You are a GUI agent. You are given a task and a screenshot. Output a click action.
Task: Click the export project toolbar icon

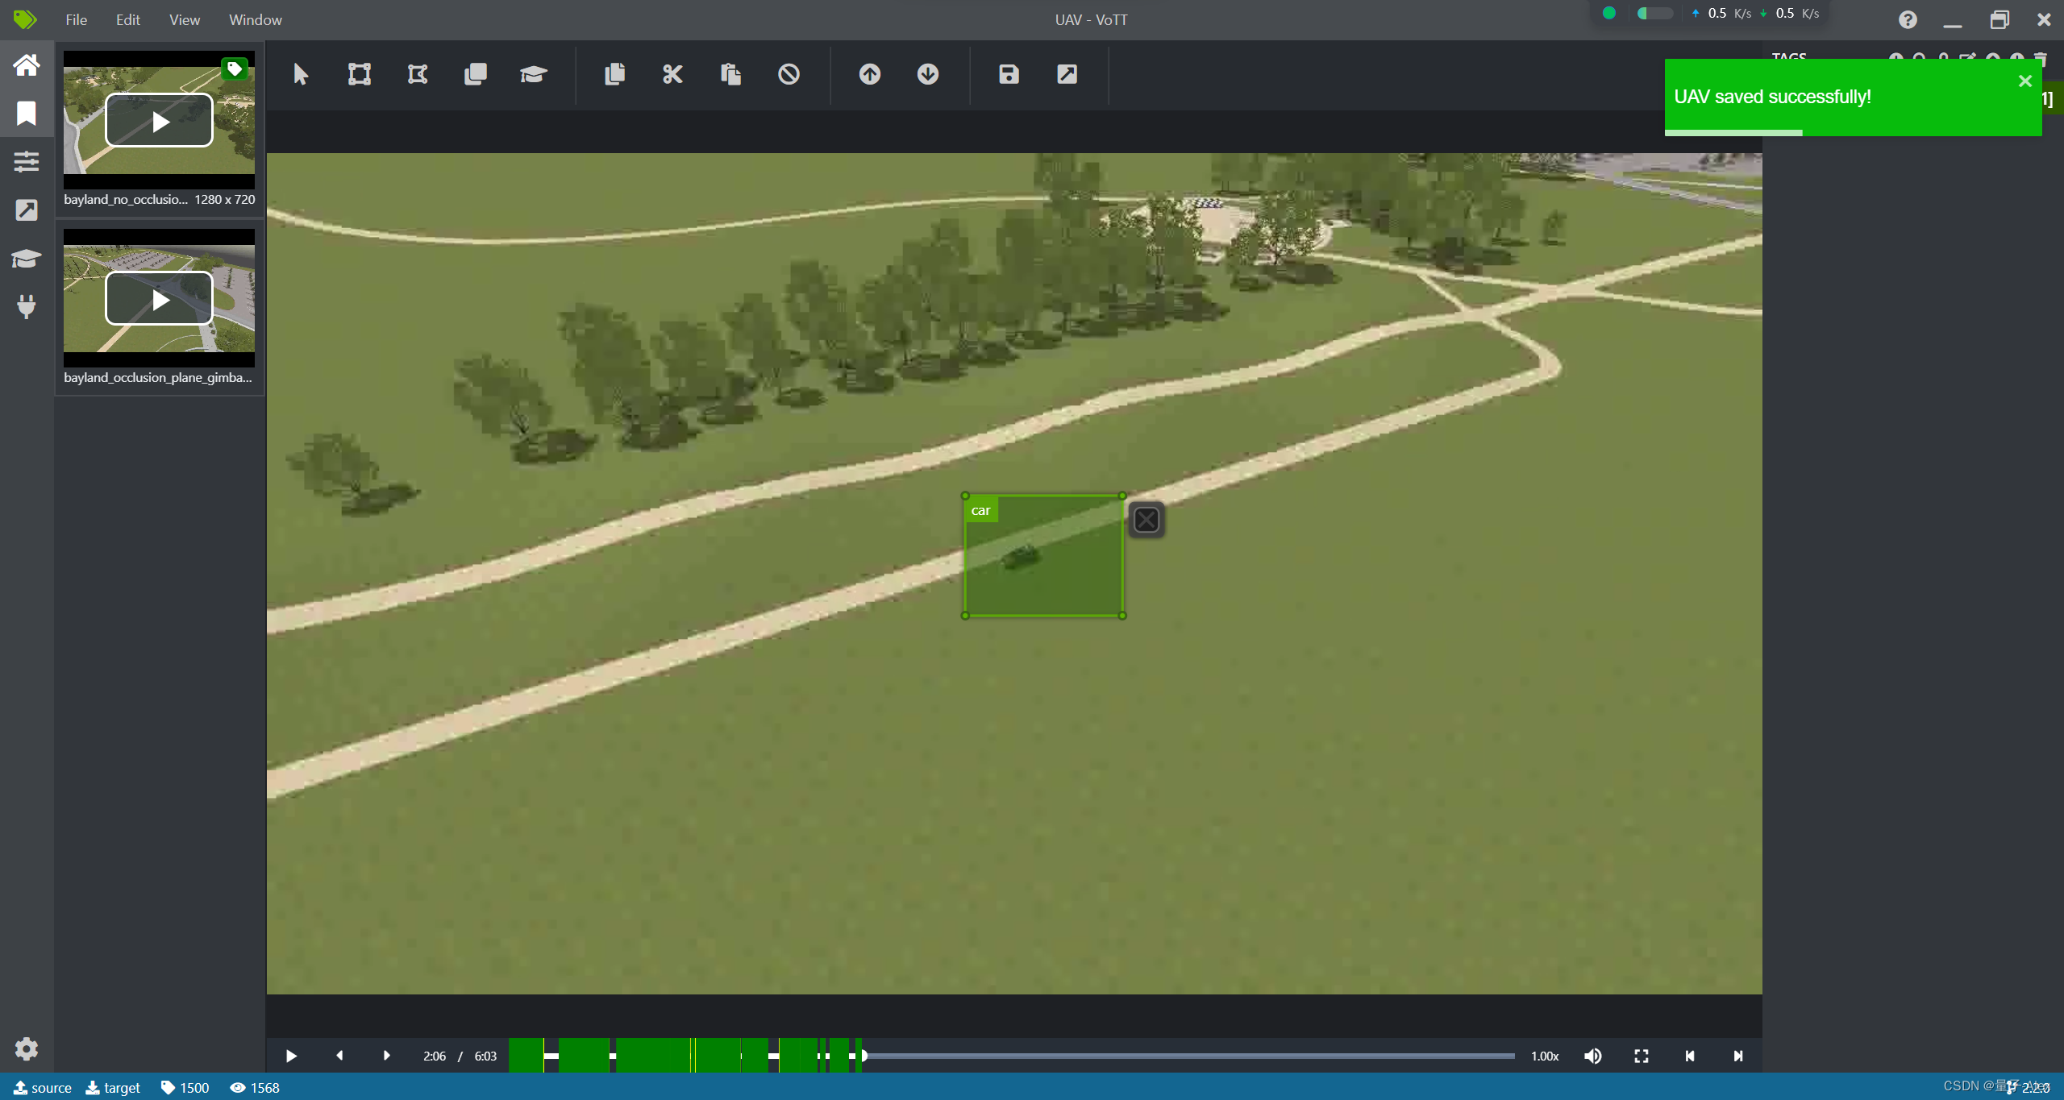click(1067, 74)
